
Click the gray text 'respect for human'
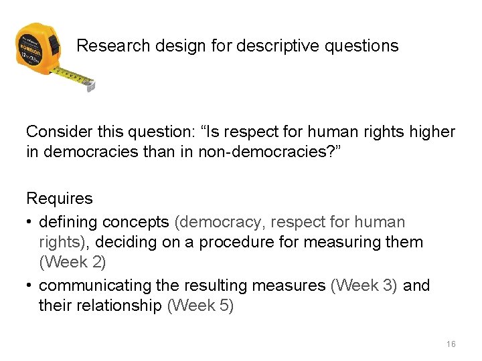pyautogui.click(x=337, y=222)
